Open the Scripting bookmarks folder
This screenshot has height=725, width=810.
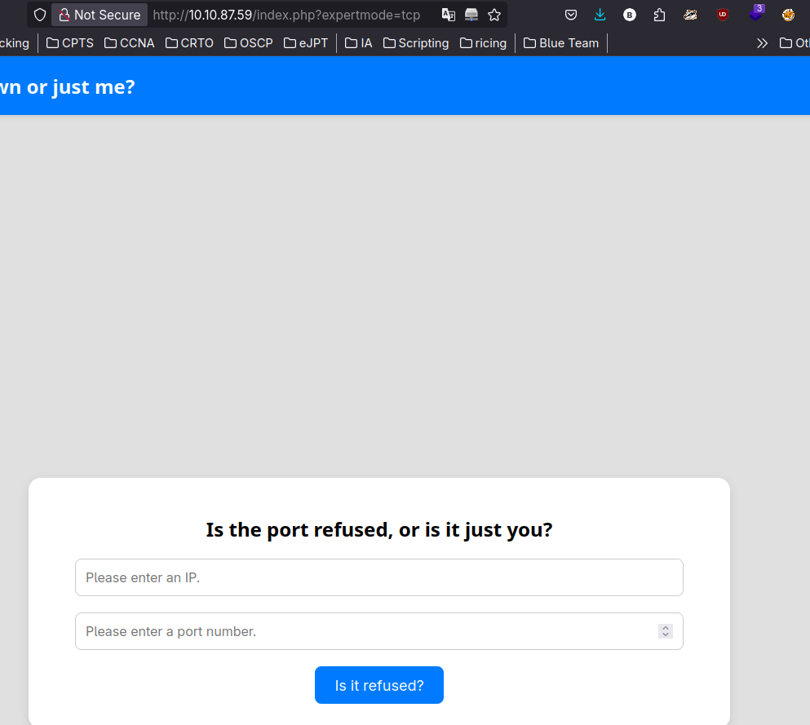pos(416,43)
